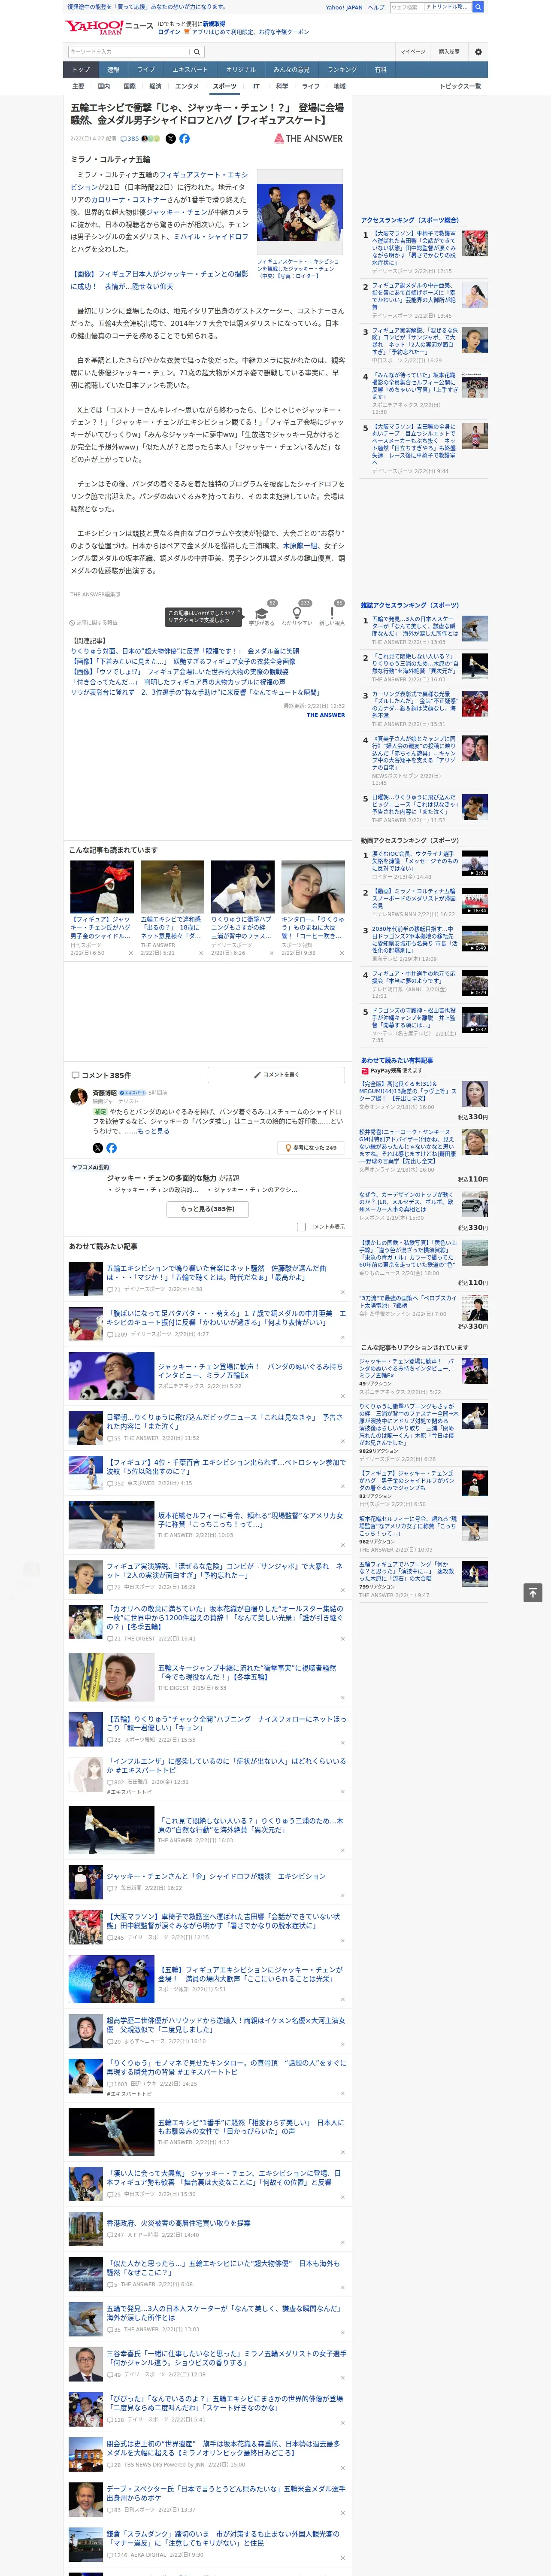
Task: Share article on Facebook below headline
Action: coord(184,139)
